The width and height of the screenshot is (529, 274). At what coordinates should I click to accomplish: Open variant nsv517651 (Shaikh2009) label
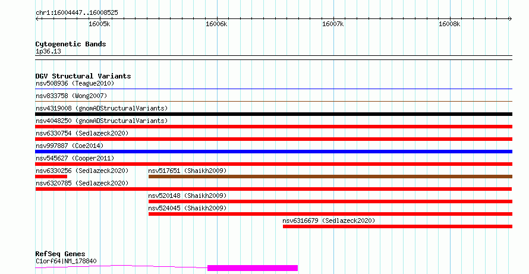[187, 171]
